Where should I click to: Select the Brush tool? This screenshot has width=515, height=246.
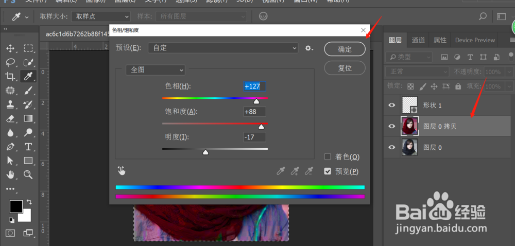pyautogui.click(x=28, y=91)
